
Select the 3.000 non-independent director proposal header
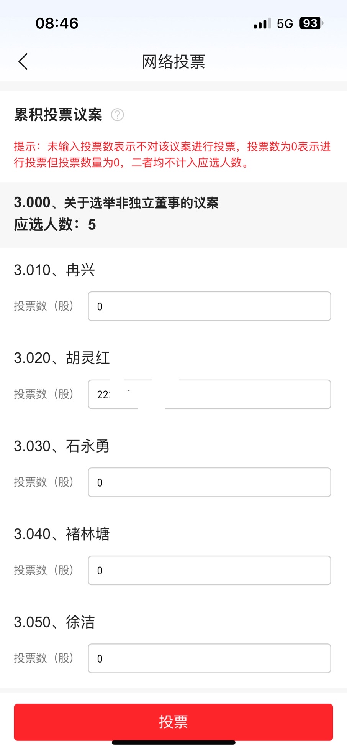[116, 202]
